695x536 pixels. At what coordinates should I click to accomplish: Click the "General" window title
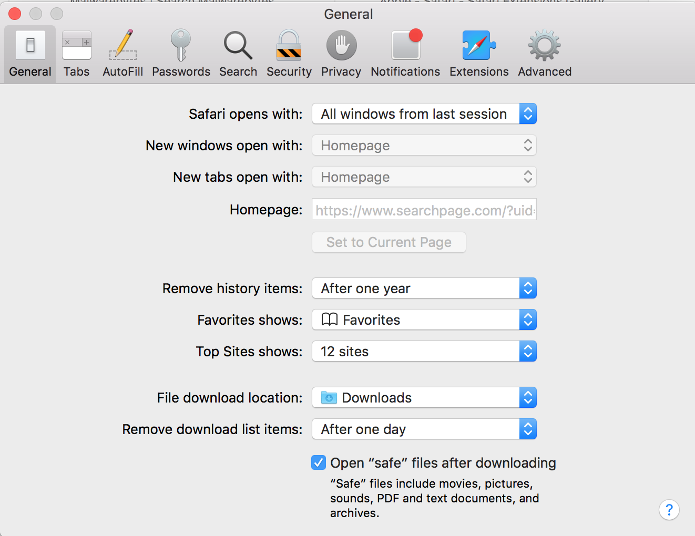[349, 14]
